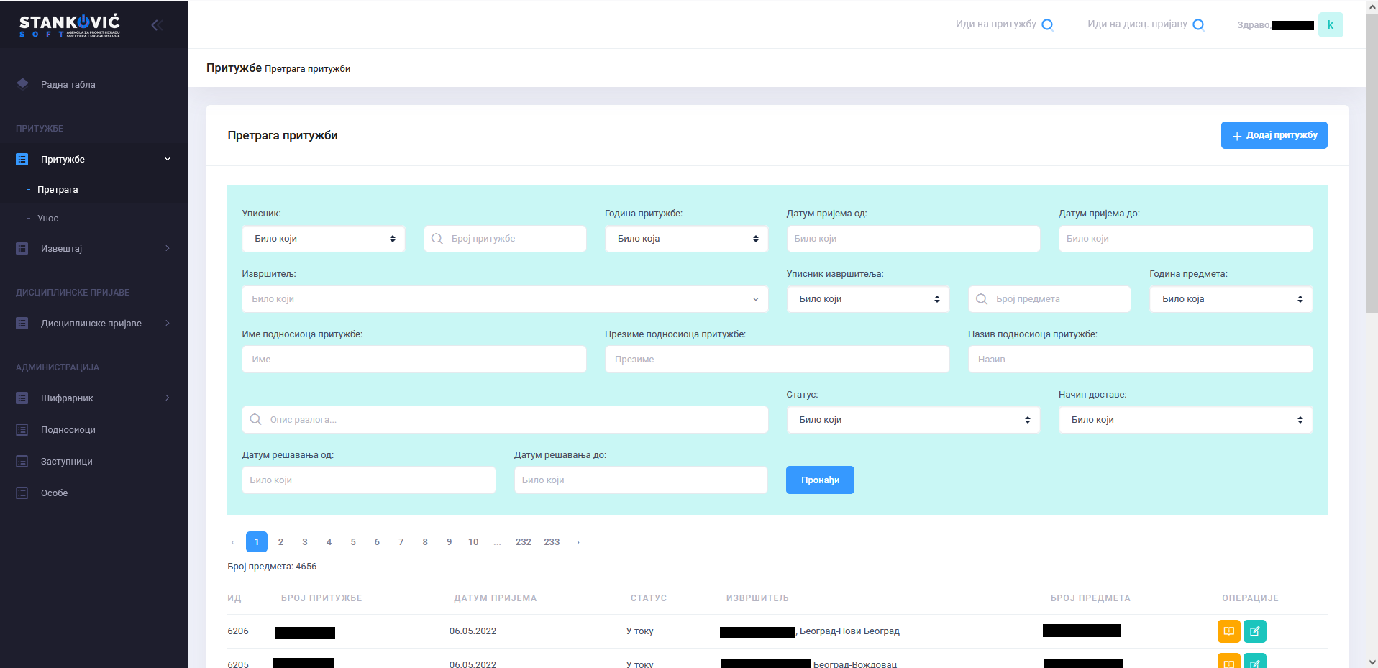Click the Презиме подносиоца input field

coord(777,360)
